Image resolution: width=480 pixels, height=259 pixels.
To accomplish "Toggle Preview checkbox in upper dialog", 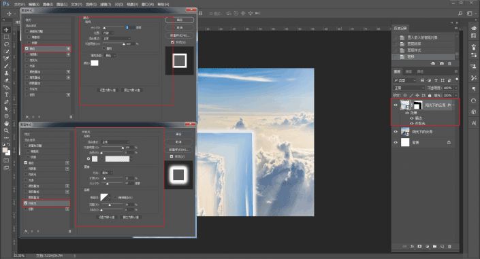I will (173, 42).
